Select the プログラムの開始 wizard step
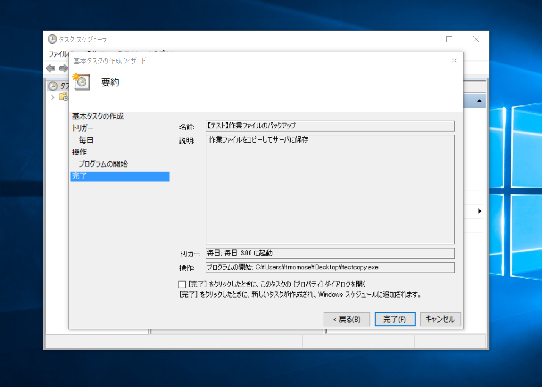The width and height of the screenshot is (542, 387). 103,164
